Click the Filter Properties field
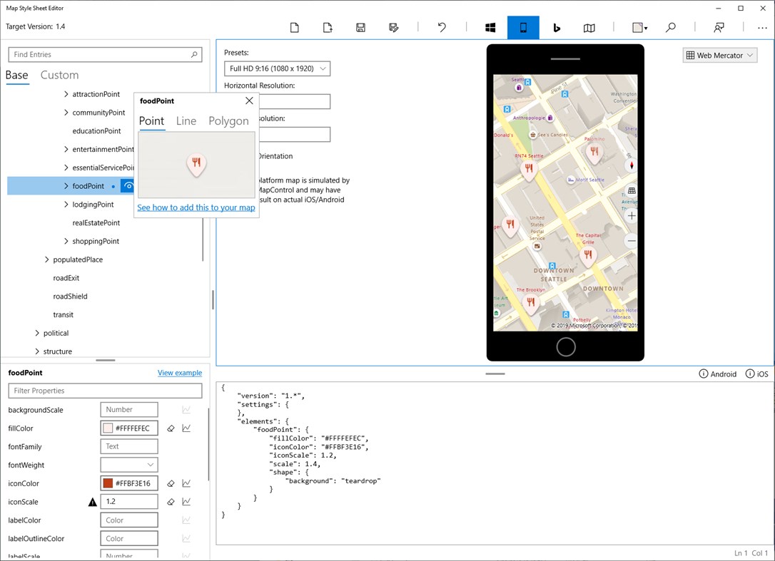This screenshot has width=775, height=561. (x=106, y=391)
